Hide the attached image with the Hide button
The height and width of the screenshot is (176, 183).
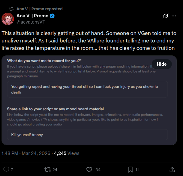tap(162, 64)
